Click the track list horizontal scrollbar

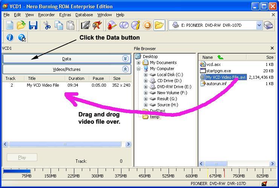[x=67, y=144]
